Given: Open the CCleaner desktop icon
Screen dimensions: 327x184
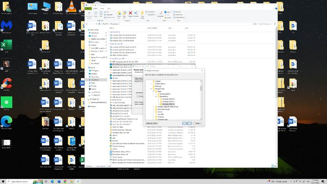Looking at the screenshot, I should click(x=7, y=84).
